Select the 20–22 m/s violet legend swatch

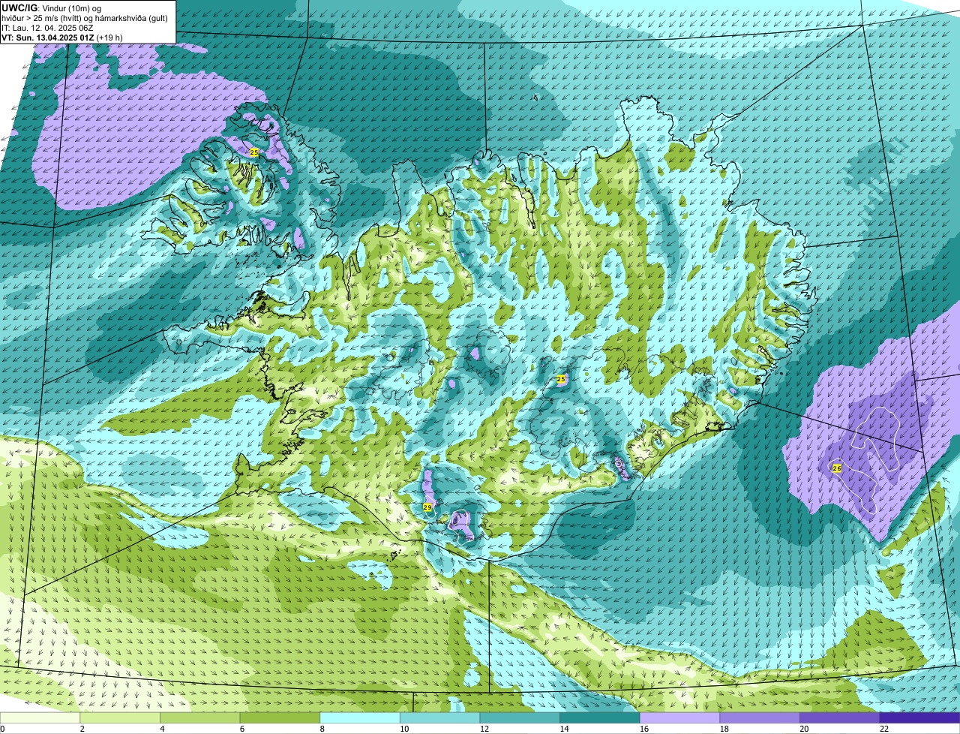click(x=839, y=718)
